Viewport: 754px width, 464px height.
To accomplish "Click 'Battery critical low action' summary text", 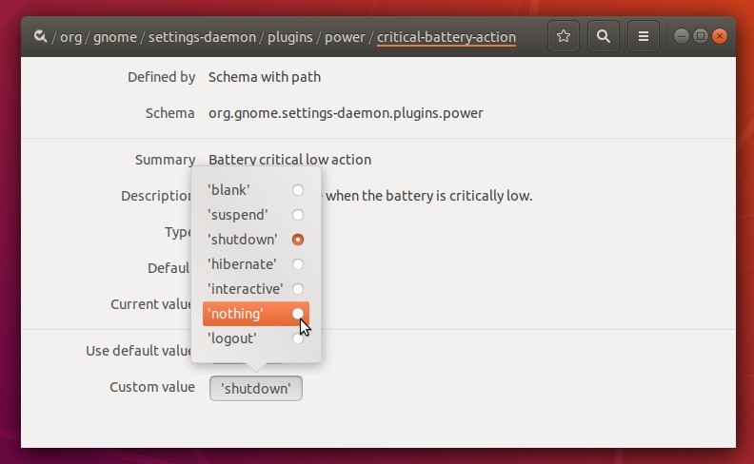I will tap(290, 160).
